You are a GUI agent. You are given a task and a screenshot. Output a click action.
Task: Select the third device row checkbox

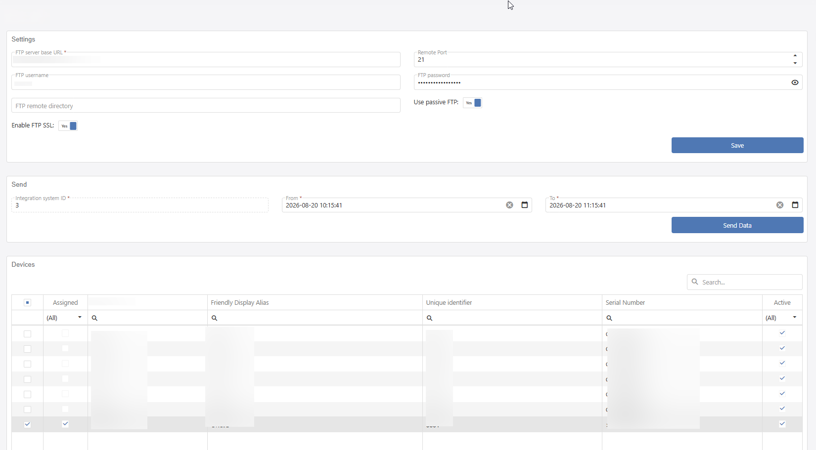click(x=27, y=364)
